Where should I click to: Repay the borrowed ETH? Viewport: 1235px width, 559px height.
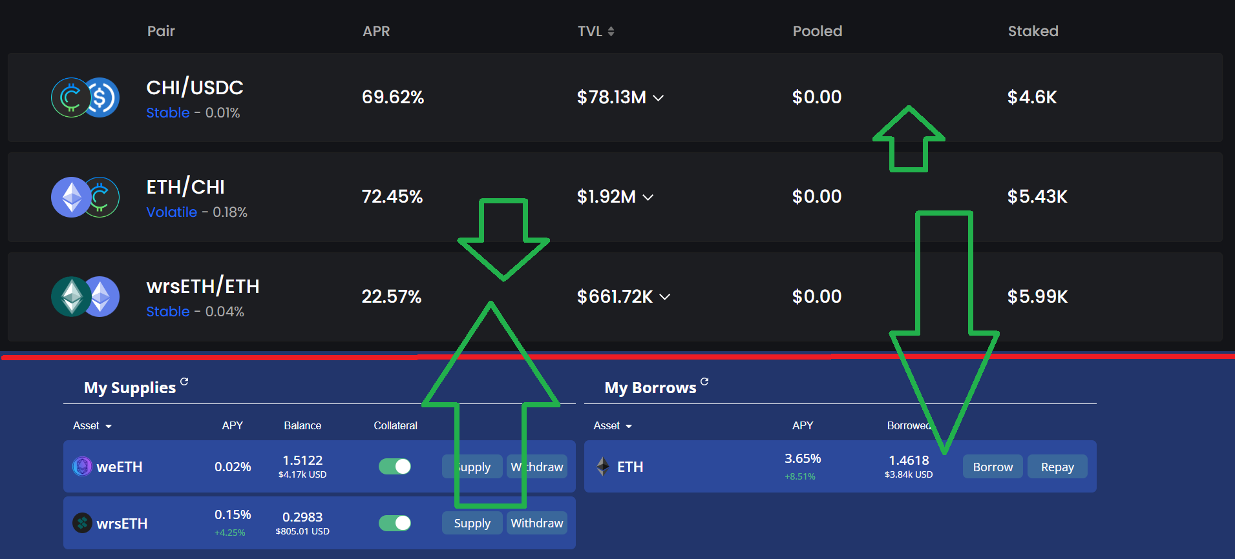[x=1057, y=467]
